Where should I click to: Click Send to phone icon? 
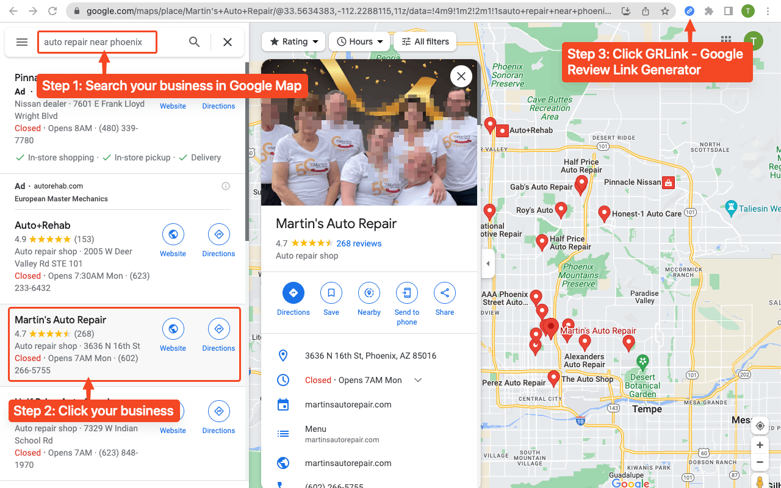(407, 293)
